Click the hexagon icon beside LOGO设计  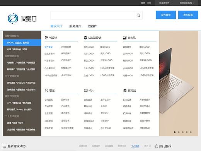coord(85,38)
